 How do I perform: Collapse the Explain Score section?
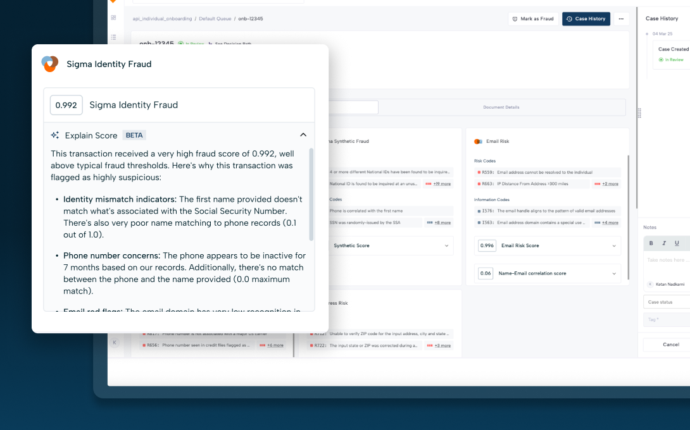(x=303, y=135)
